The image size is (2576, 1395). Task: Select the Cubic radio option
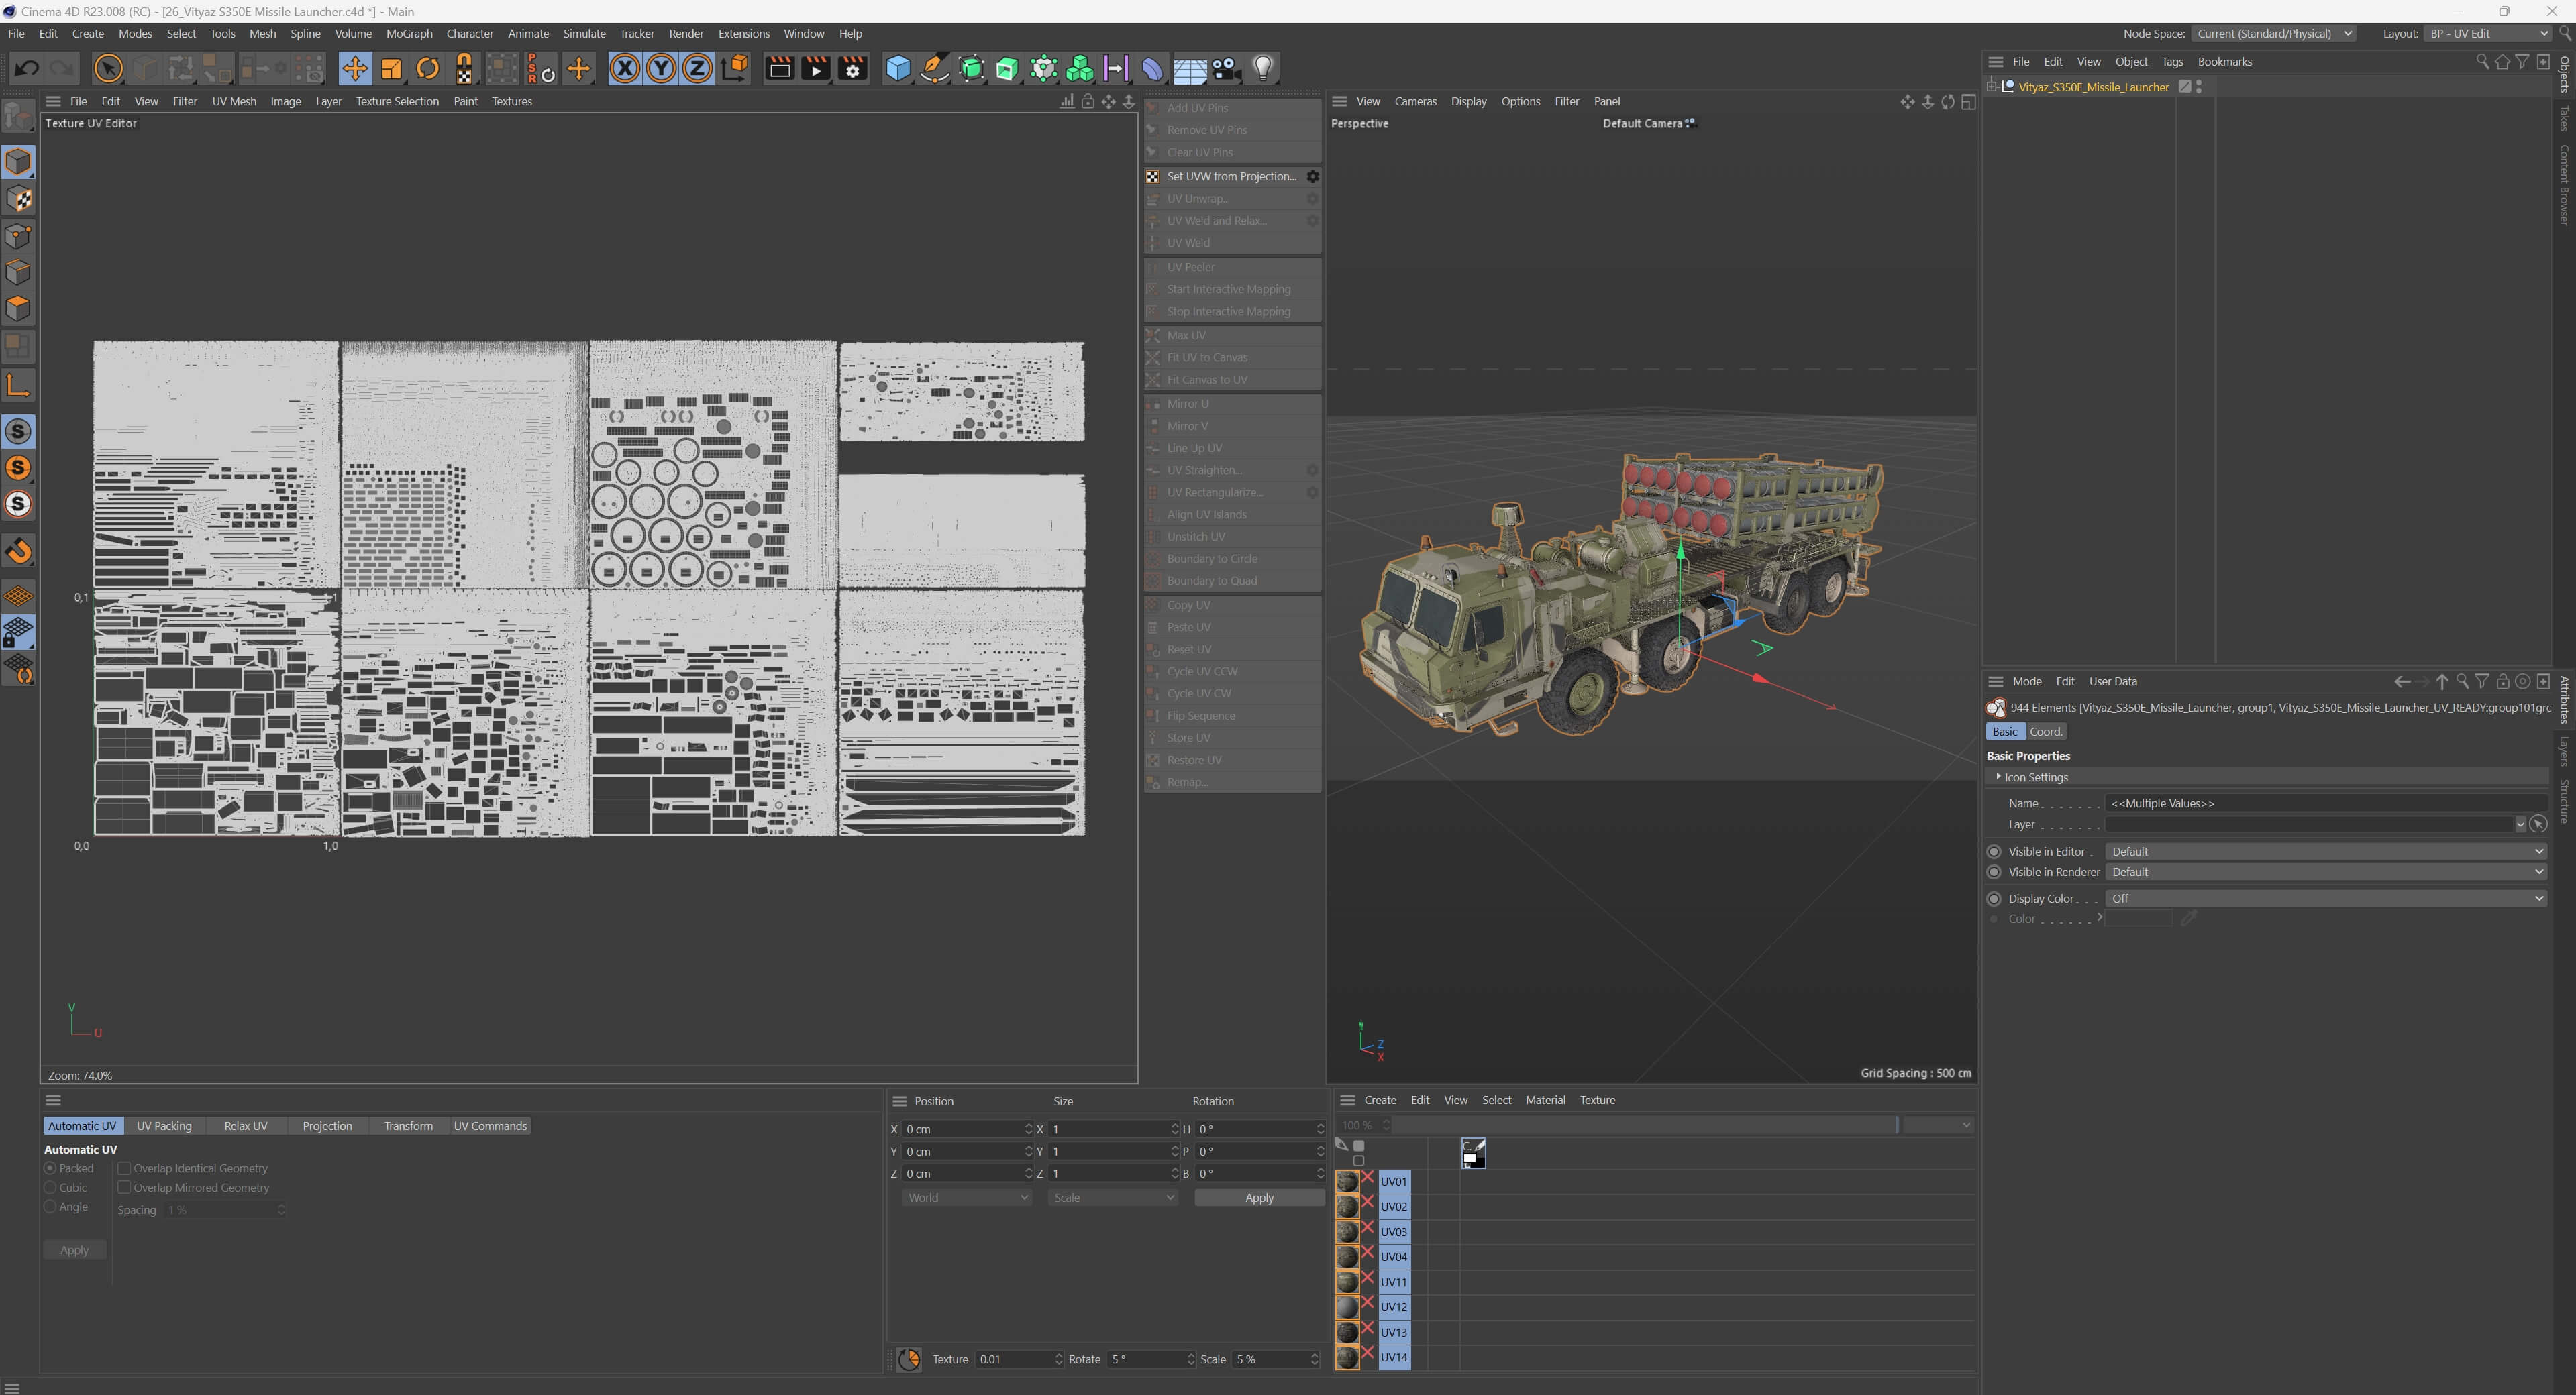(50, 1187)
